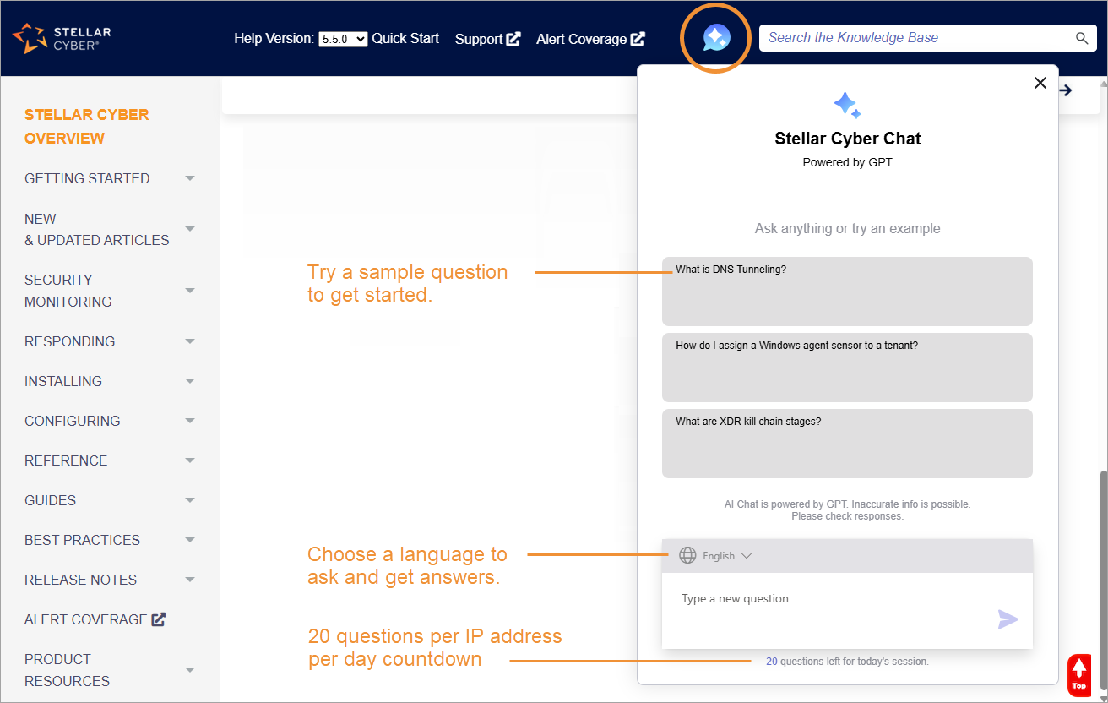Screen dimensions: 1108x703
Task: Click the red Top scroll button
Action: click(x=1078, y=675)
